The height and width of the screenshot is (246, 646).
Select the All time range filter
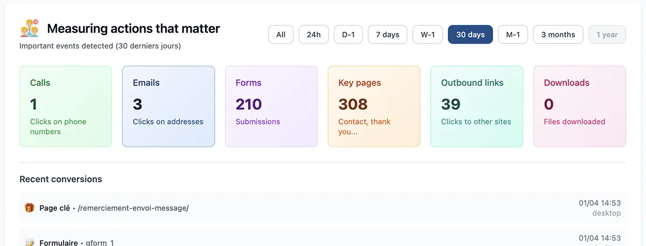281,34
